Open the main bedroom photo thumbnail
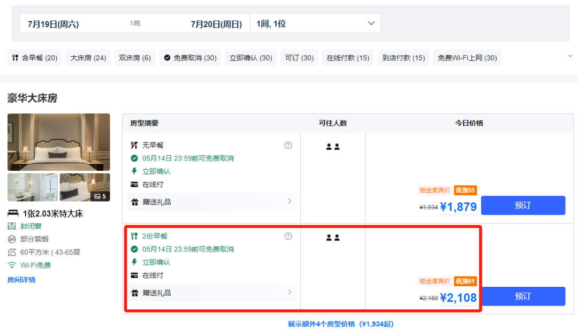 (59, 142)
